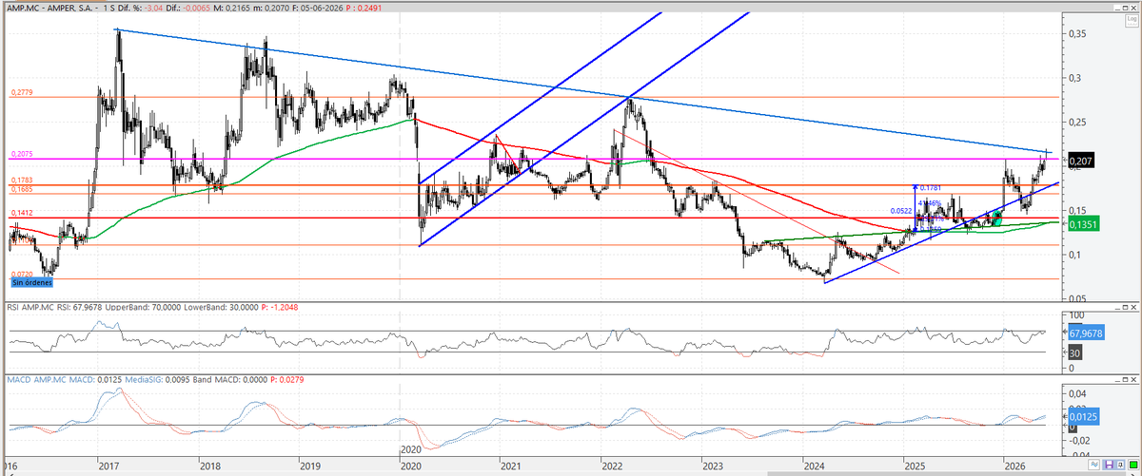
Task: Click the 100 label on the RSI axis
Action: [1079, 314]
